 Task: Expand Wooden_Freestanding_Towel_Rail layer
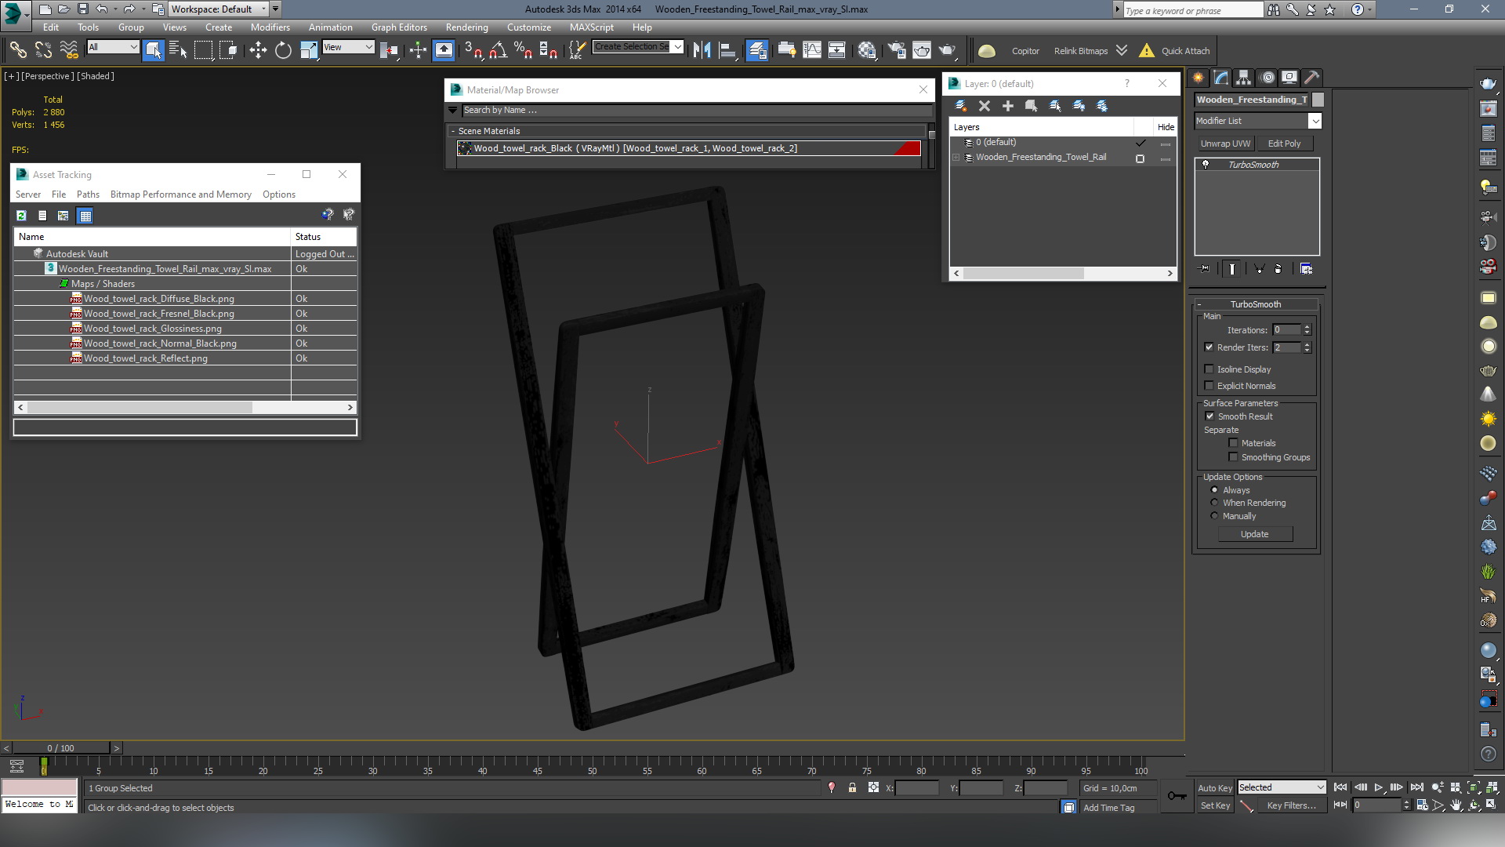click(956, 158)
